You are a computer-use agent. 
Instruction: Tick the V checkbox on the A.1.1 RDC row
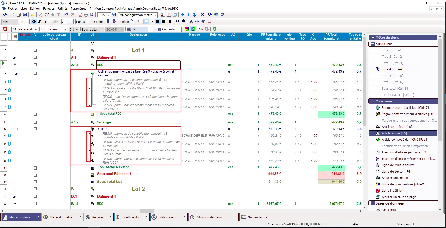click(35, 65)
